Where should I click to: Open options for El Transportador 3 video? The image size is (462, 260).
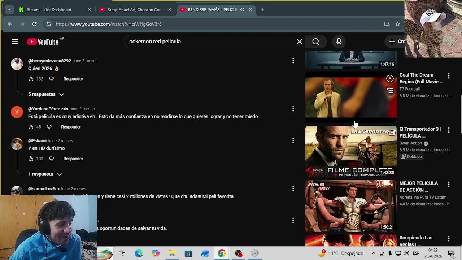(449, 130)
